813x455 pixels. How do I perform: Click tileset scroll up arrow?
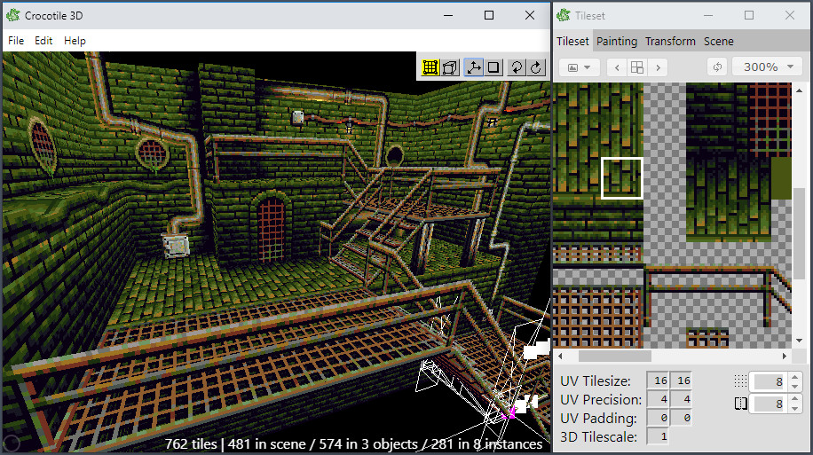tap(799, 90)
